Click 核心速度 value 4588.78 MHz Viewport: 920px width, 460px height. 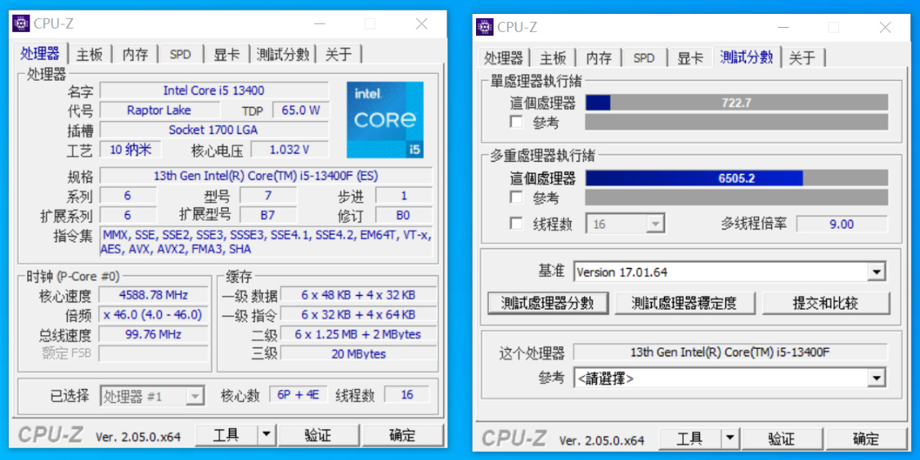pyautogui.click(x=153, y=295)
